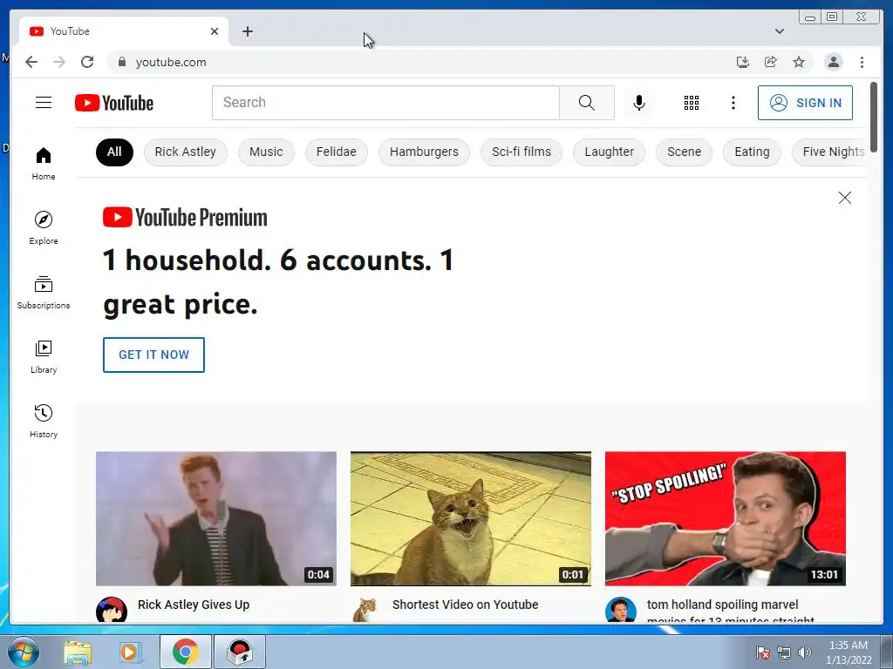
Task: Reload the page
Action: point(87,62)
